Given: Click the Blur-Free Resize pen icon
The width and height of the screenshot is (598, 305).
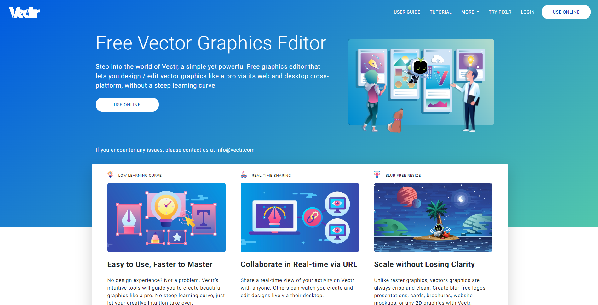Looking at the screenshot, I should (377, 175).
